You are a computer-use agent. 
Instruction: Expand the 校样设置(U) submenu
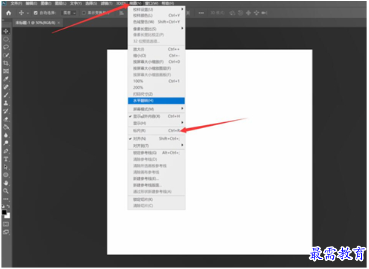pos(156,9)
